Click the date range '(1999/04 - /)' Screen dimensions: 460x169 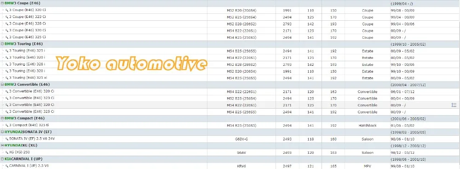pyautogui.click(x=401, y=4)
